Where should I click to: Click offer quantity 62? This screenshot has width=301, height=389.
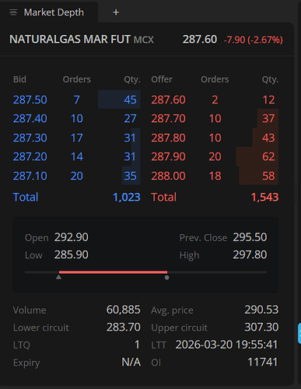click(268, 156)
